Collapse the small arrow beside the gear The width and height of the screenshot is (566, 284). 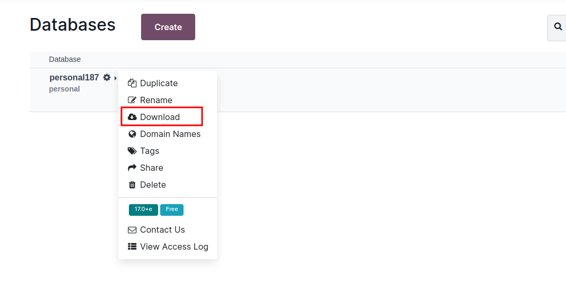115,78
